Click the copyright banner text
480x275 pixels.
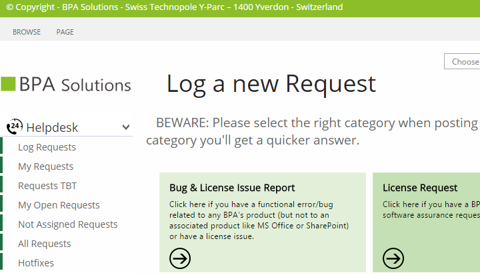(175, 7)
